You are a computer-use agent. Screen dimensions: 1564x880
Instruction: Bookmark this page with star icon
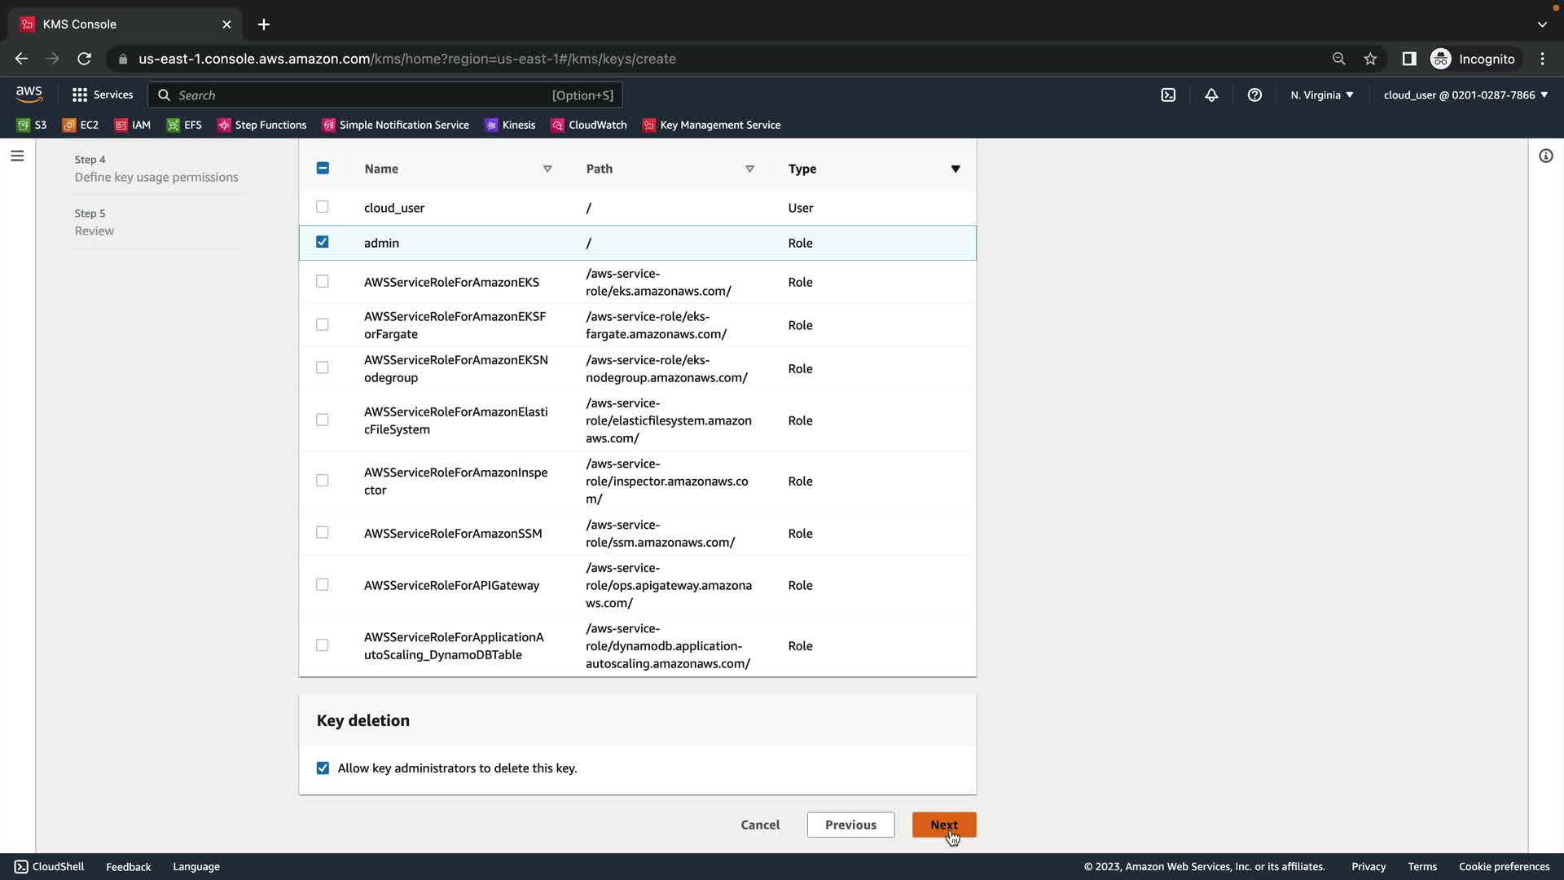(x=1370, y=59)
